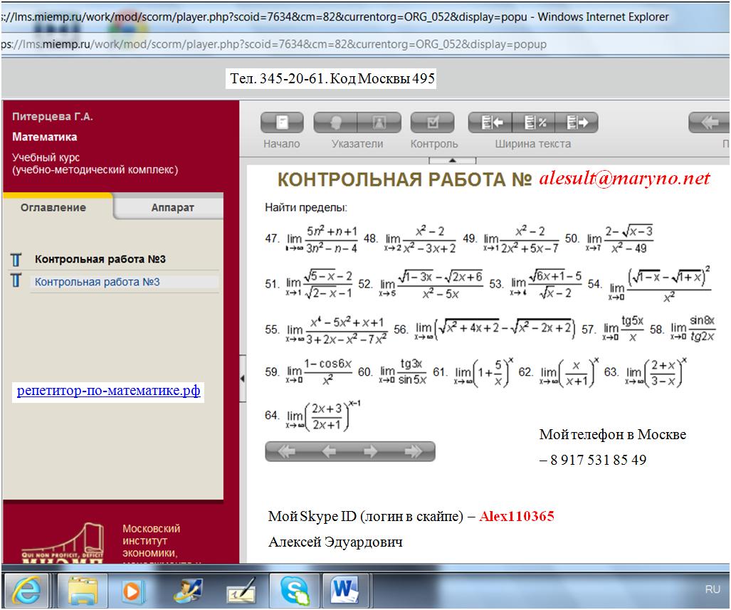Open the file explorer folder on taskbar
The image size is (731, 610).
(x=83, y=591)
